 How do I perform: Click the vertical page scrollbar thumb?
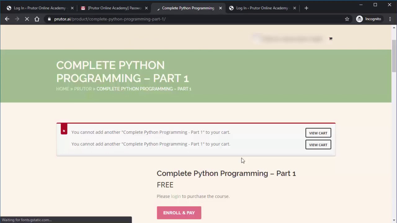pos(394,56)
